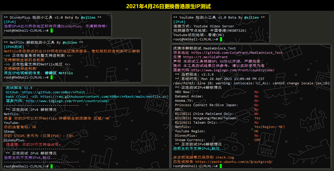Click the Steam Currency CNY row

coord(218,140)
